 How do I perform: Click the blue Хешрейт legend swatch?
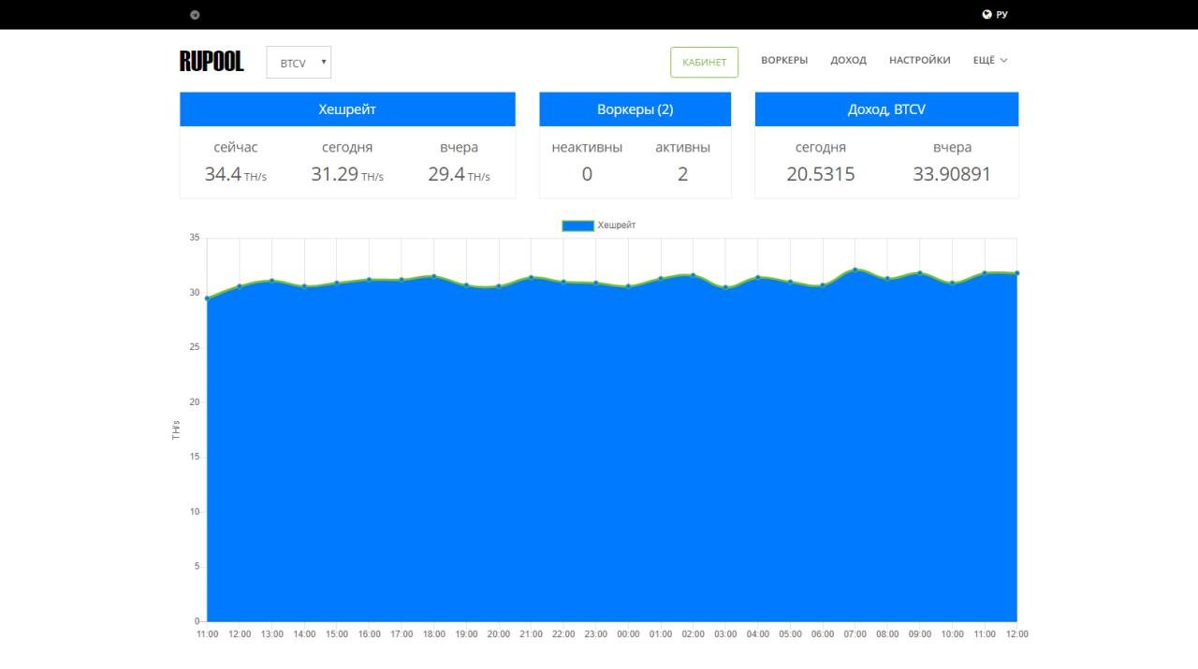click(577, 225)
